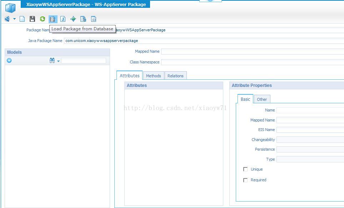Image resolution: width=344 pixels, height=208 pixels.
Task: Click the Java Package Name field
Action: [204, 41]
